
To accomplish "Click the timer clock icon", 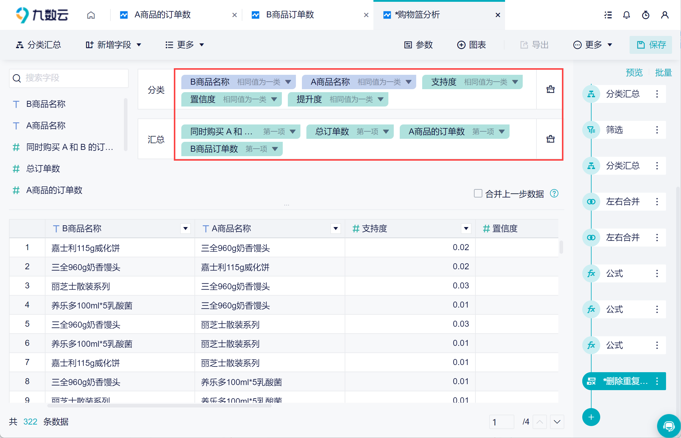I will click(645, 15).
